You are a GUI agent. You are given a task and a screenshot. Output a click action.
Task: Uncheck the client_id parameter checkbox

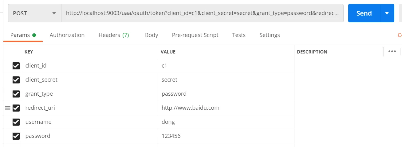pyautogui.click(x=16, y=66)
